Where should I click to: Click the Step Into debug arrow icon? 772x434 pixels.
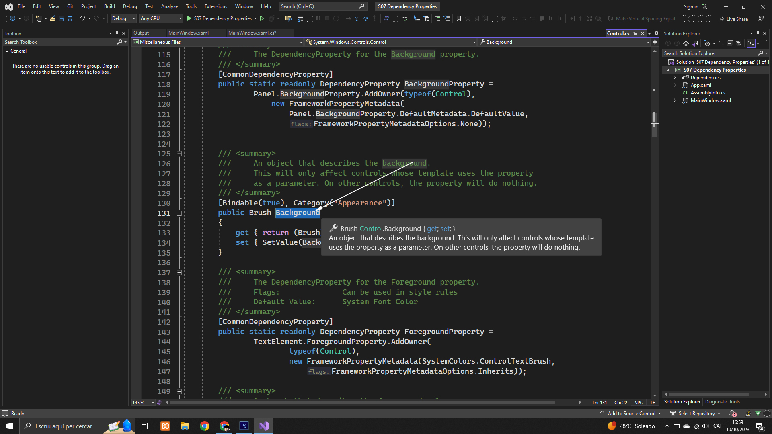pos(357,18)
